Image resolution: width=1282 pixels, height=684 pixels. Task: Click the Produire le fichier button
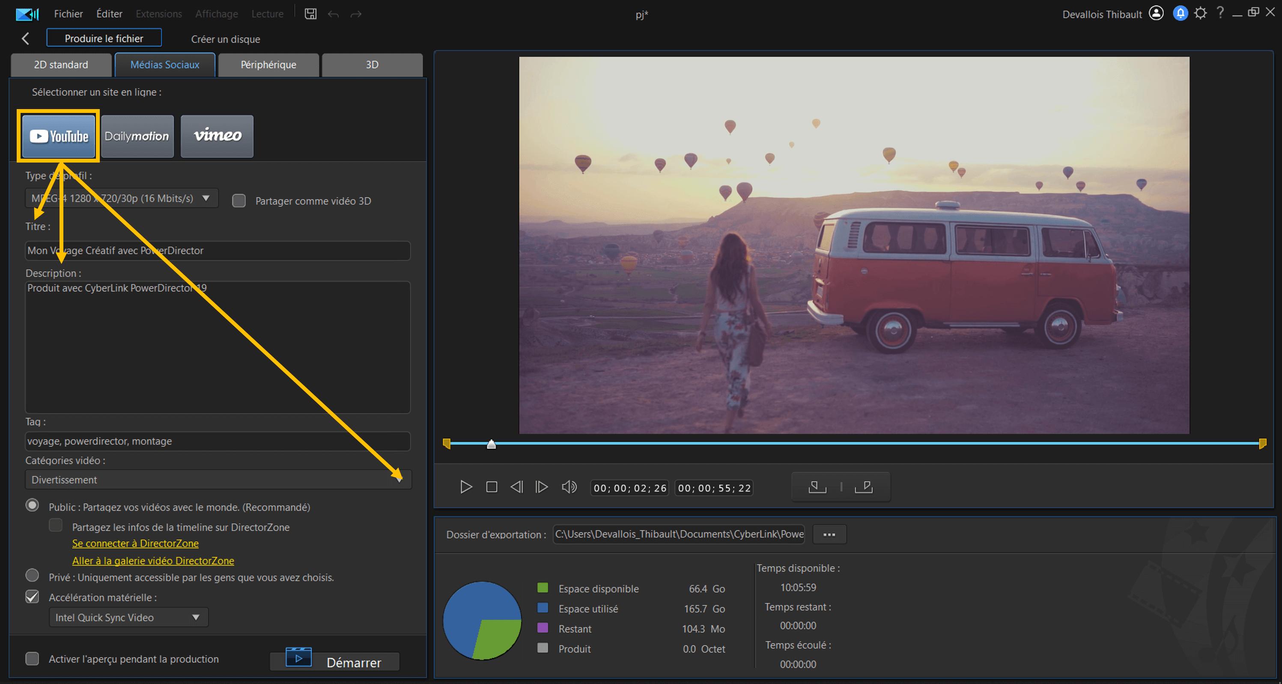(104, 38)
